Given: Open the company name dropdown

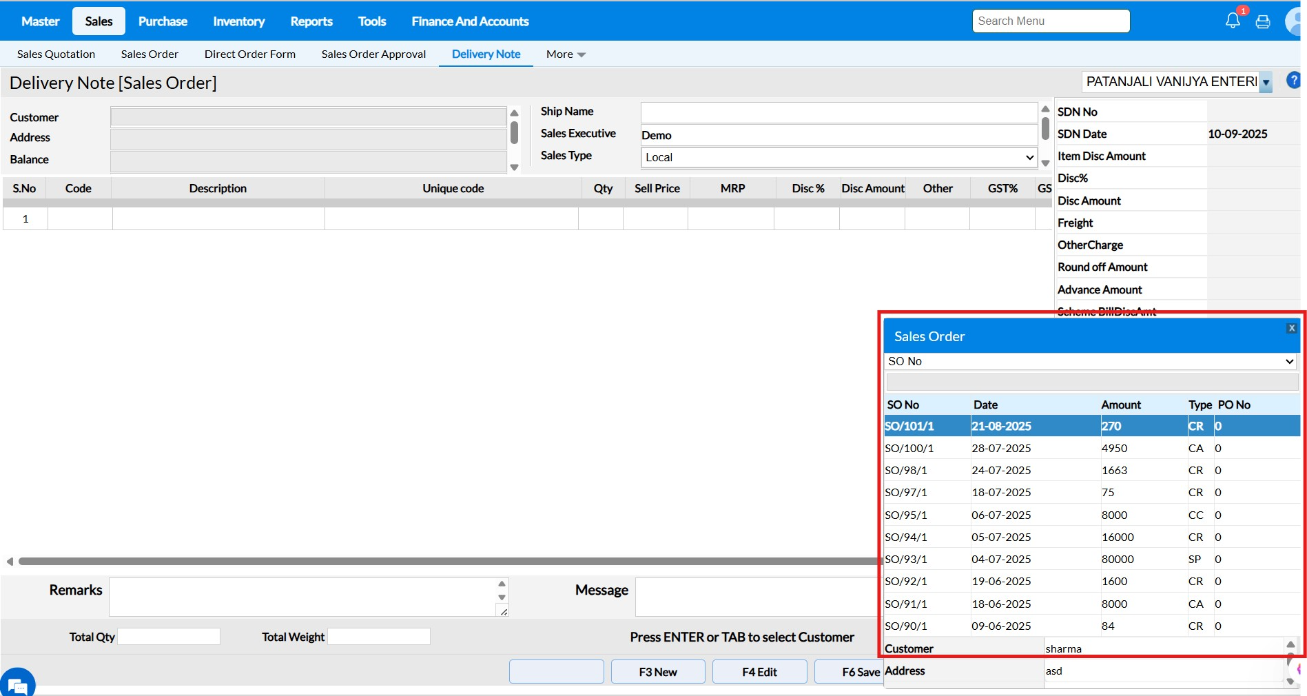Looking at the screenshot, I should click(1266, 82).
